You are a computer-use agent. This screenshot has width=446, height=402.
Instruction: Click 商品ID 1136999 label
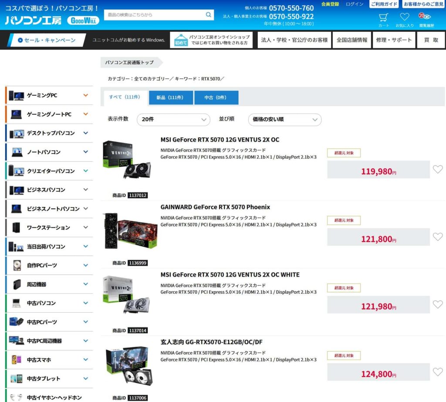130,263
